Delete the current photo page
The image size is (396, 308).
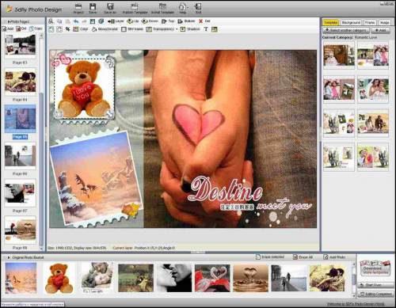coord(21,29)
